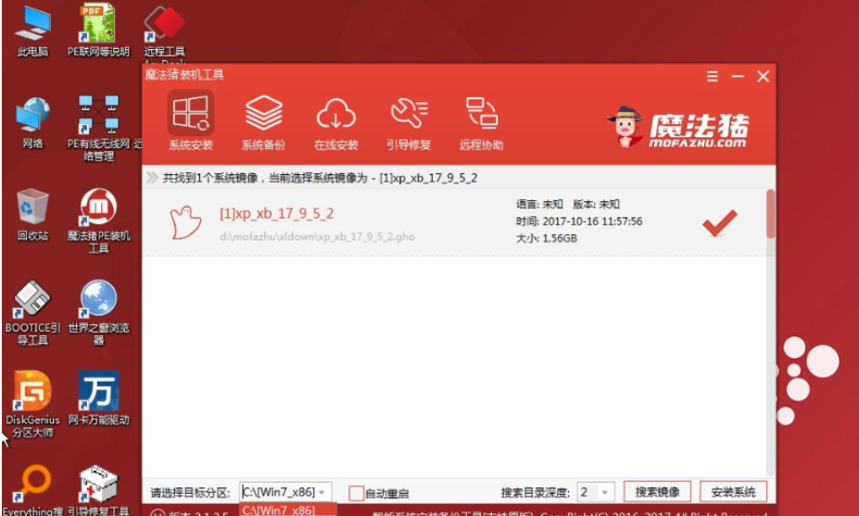859x516 pixels.
Task: Click the red checkmark on the image row
Action: point(720,223)
